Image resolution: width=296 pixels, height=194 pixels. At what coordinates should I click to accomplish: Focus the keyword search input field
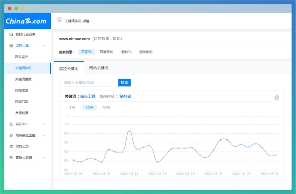(88, 83)
